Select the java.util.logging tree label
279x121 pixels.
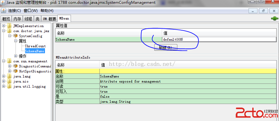pyautogui.click(x=29, y=86)
